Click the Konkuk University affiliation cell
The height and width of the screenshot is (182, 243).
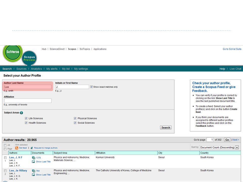105,157
